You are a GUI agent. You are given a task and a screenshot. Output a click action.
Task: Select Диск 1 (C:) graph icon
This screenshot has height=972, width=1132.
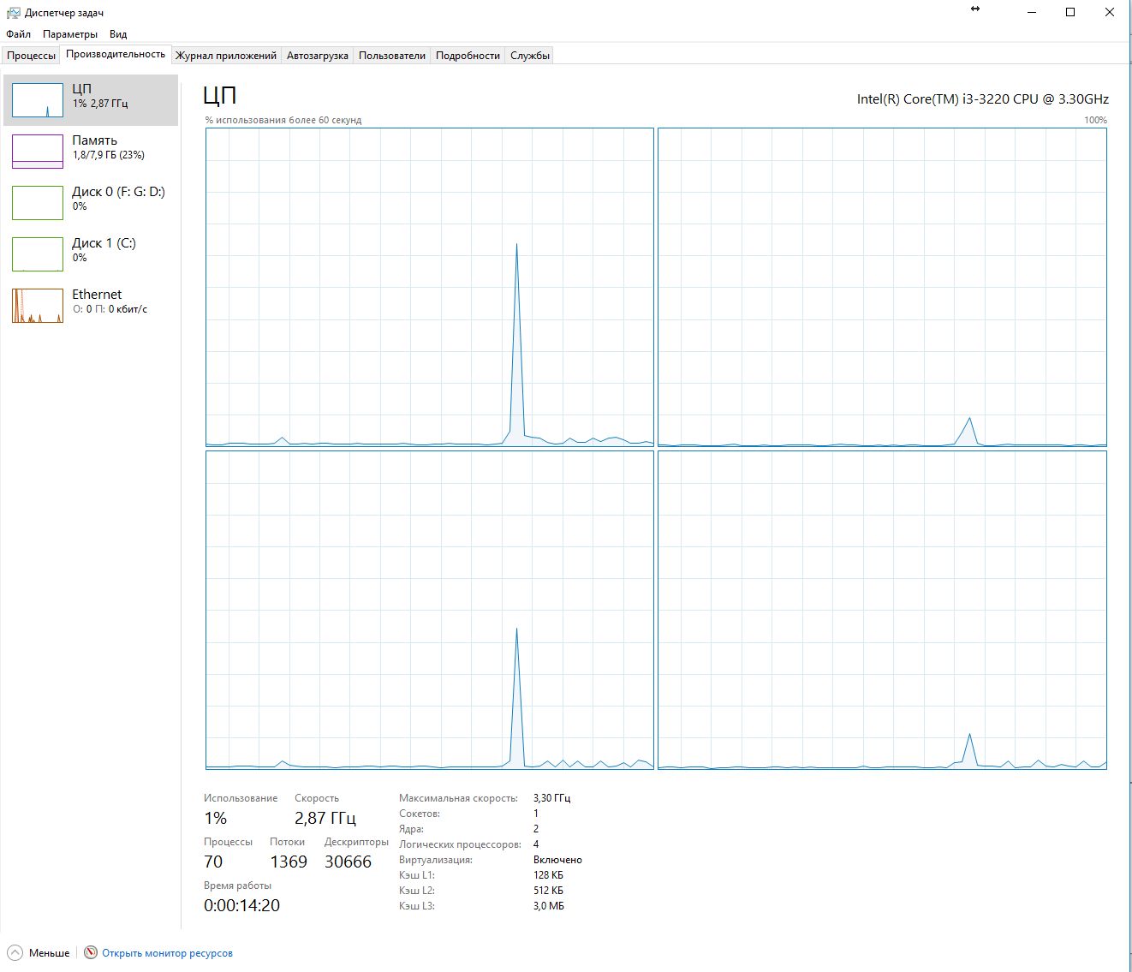pyautogui.click(x=38, y=254)
